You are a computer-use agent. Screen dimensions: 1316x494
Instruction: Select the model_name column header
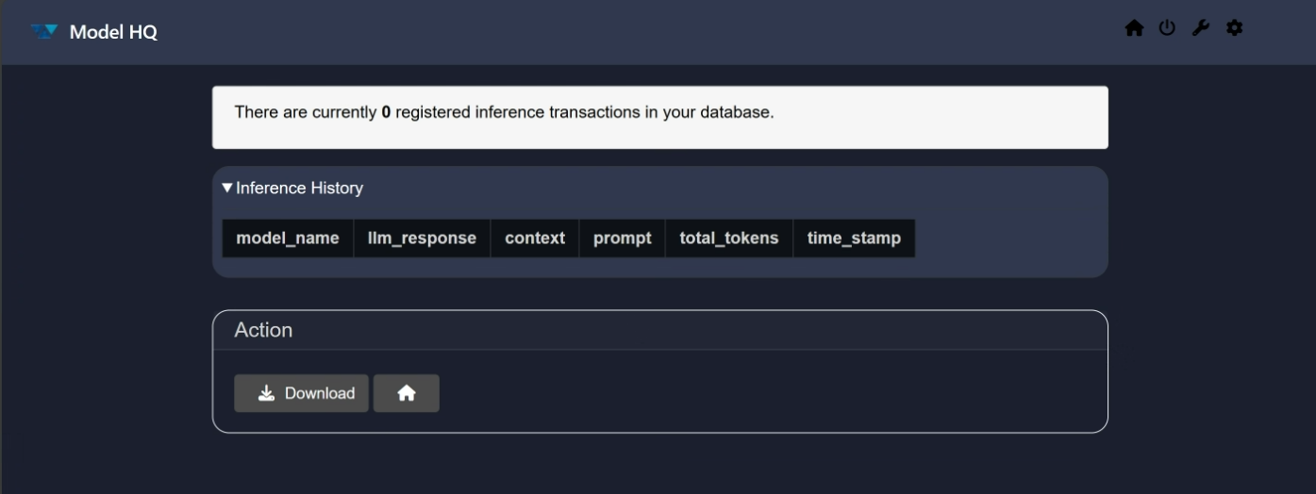click(288, 238)
